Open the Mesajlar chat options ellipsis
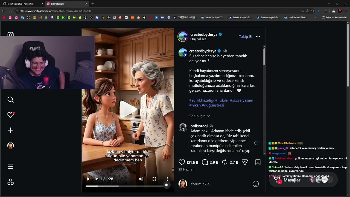Screen dimensions: 350x197 click(330, 180)
